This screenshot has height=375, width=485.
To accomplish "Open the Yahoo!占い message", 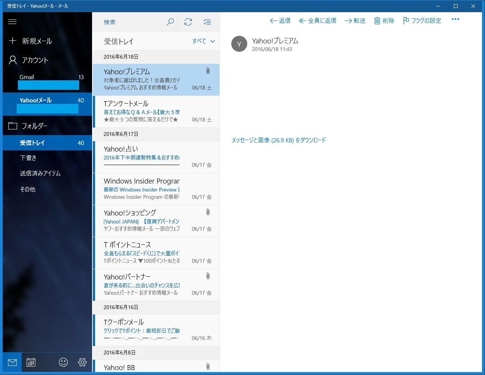I will [x=156, y=157].
